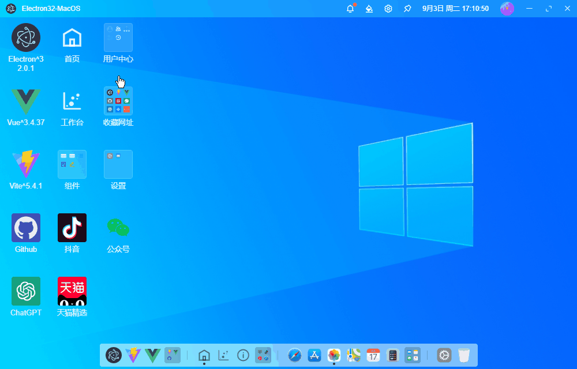Launch the Calculator from the dock
Viewport: 577px width, 369px height.
[x=392, y=355]
